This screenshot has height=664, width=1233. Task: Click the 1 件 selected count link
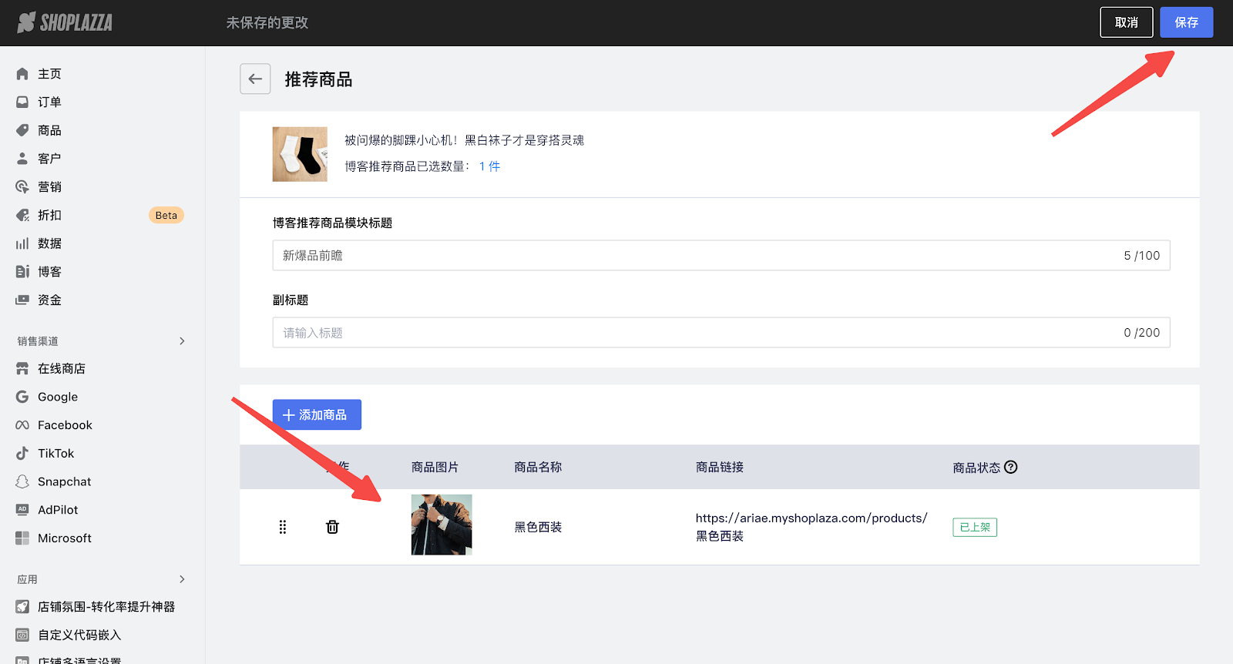[489, 166]
